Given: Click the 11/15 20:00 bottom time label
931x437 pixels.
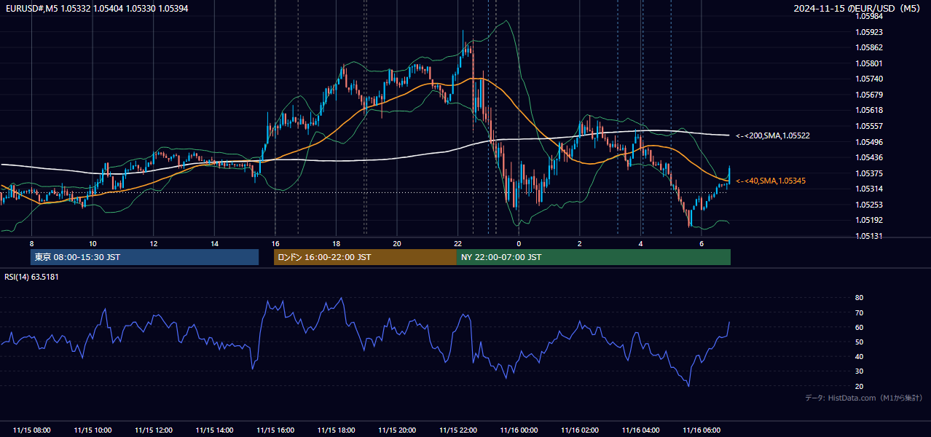Looking at the screenshot, I should 397,430.
